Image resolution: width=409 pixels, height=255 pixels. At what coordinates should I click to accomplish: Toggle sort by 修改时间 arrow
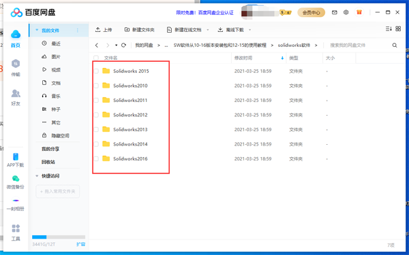[282, 58]
